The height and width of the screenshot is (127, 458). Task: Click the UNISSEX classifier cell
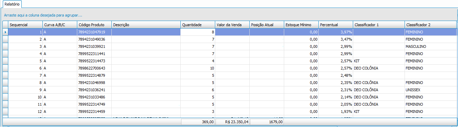click(x=431, y=90)
